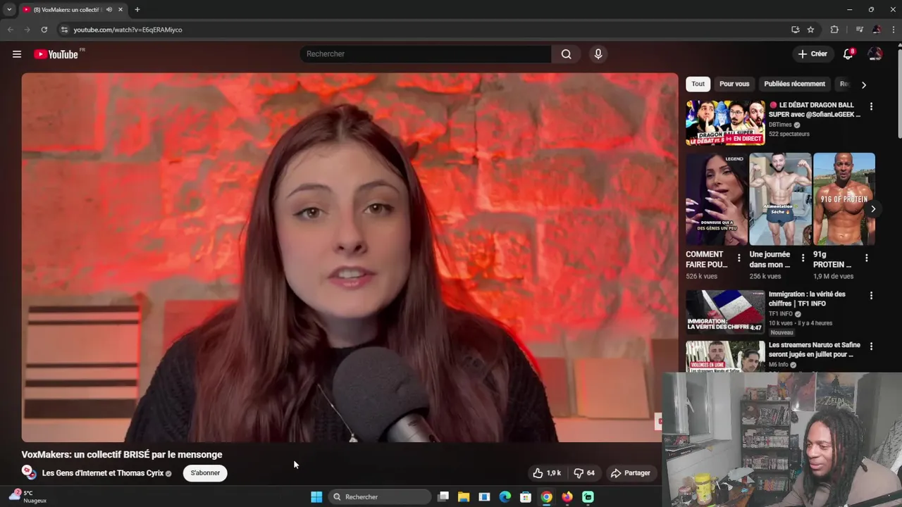The image size is (902, 507).
Task: Open Task View on the taskbar
Action: click(x=443, y=497)
